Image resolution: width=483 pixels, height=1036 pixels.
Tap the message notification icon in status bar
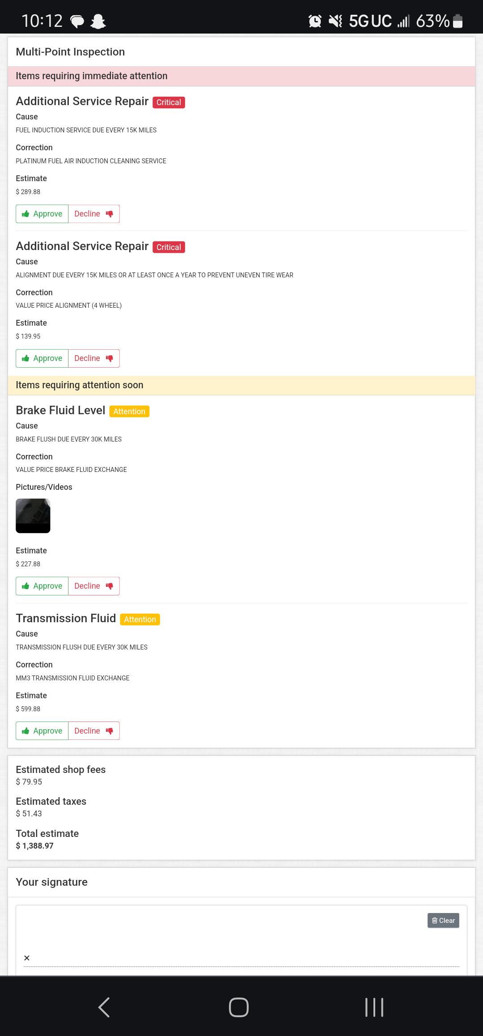click(77, 21)
